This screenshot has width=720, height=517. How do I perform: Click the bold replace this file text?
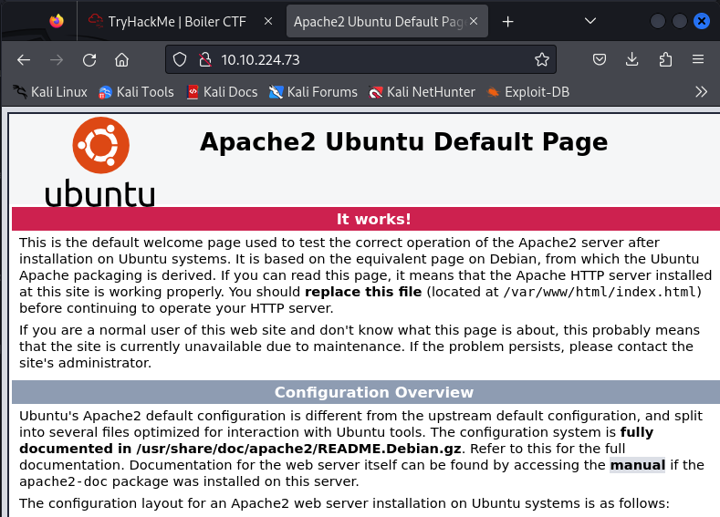point(363,292)
